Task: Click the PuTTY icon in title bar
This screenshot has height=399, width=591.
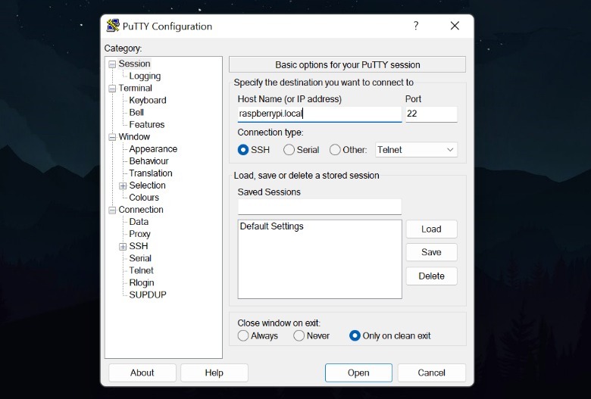Action: coord(113,26)
